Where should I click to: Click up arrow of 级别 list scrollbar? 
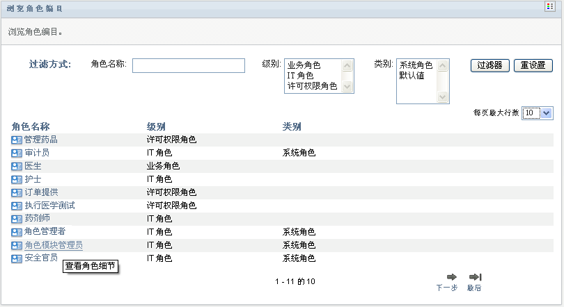(347, 65)
